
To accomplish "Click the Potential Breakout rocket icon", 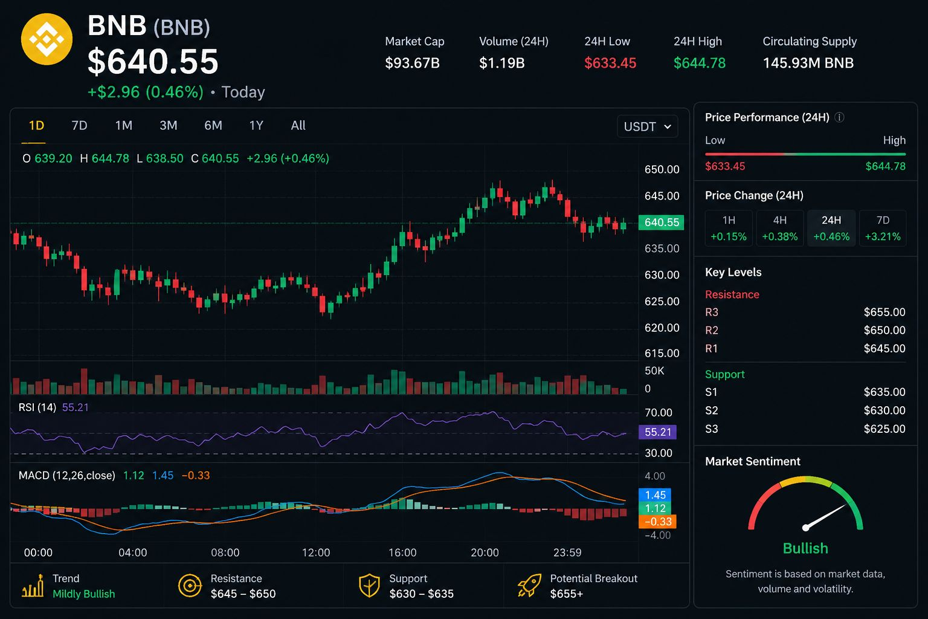I will coord(529,586).
